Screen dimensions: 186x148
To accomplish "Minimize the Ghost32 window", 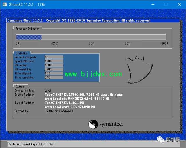I will (153, 5).
